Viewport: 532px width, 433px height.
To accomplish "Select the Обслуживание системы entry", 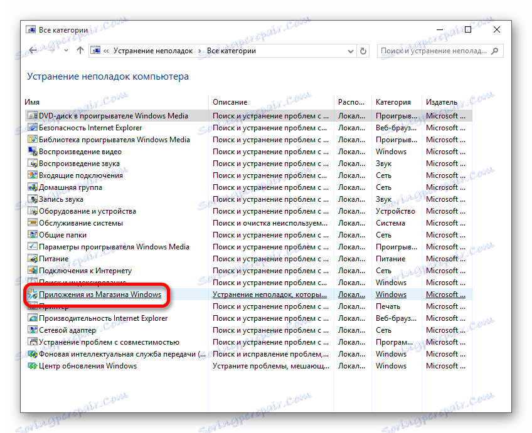I will coord(81,223).
